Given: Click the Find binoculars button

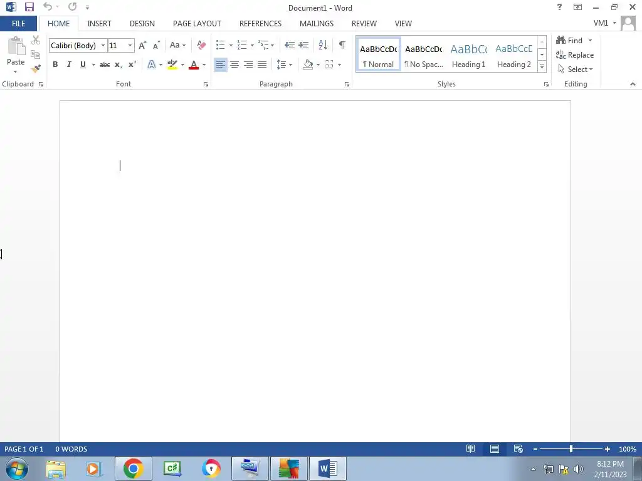Looking at the screenshot, I should point(569,41).
